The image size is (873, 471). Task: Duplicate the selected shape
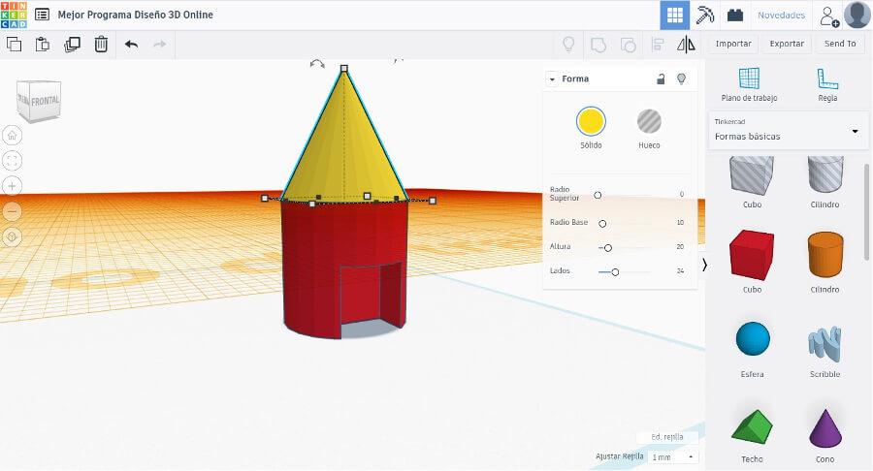72,44
